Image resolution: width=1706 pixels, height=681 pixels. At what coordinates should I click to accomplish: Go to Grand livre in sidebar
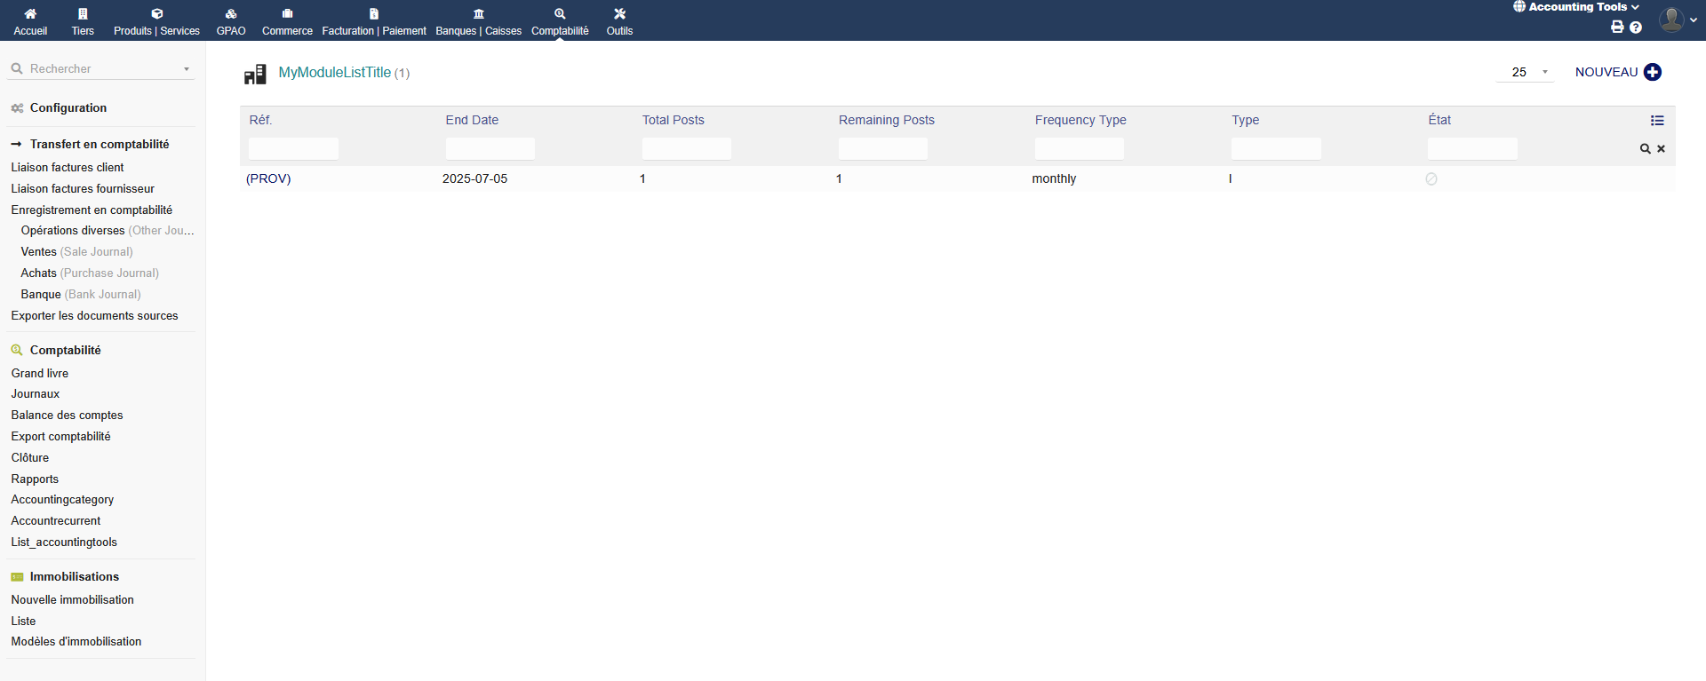pyautogui.click(x=40, y=374)
